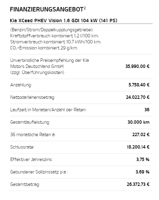Select the 35.990,00 € price value
The width and height of the screenshot is (159, 200).
pos(137,66)
